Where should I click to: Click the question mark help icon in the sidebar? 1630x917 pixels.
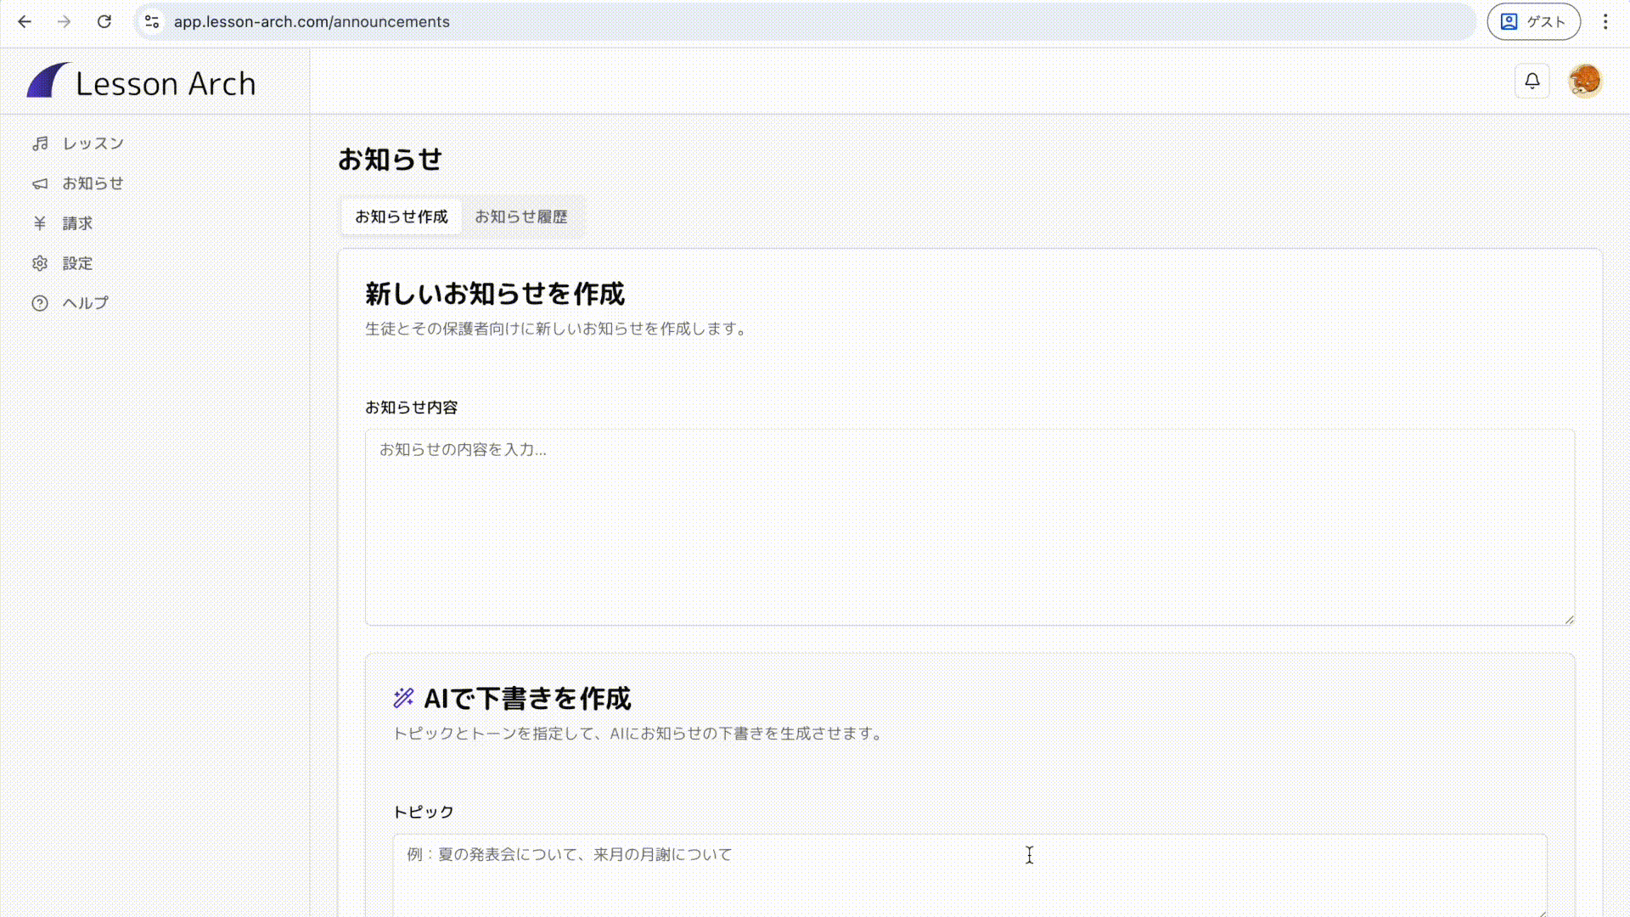click(x=40, y=303)
